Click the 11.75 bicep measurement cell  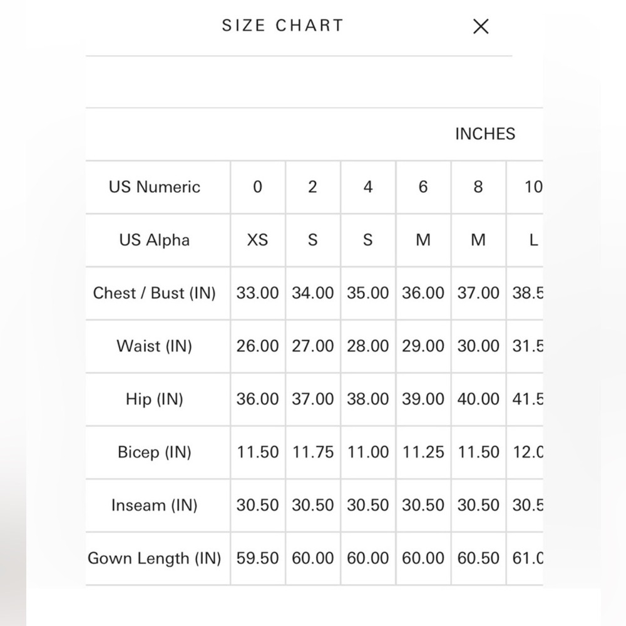(313, 453)
